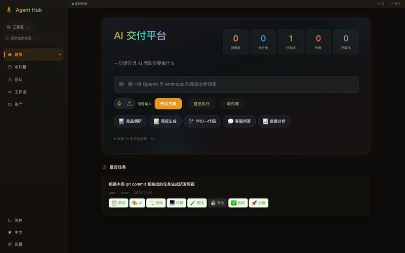
Task: Click the Agent Hub logo
Action: (24, 10)
